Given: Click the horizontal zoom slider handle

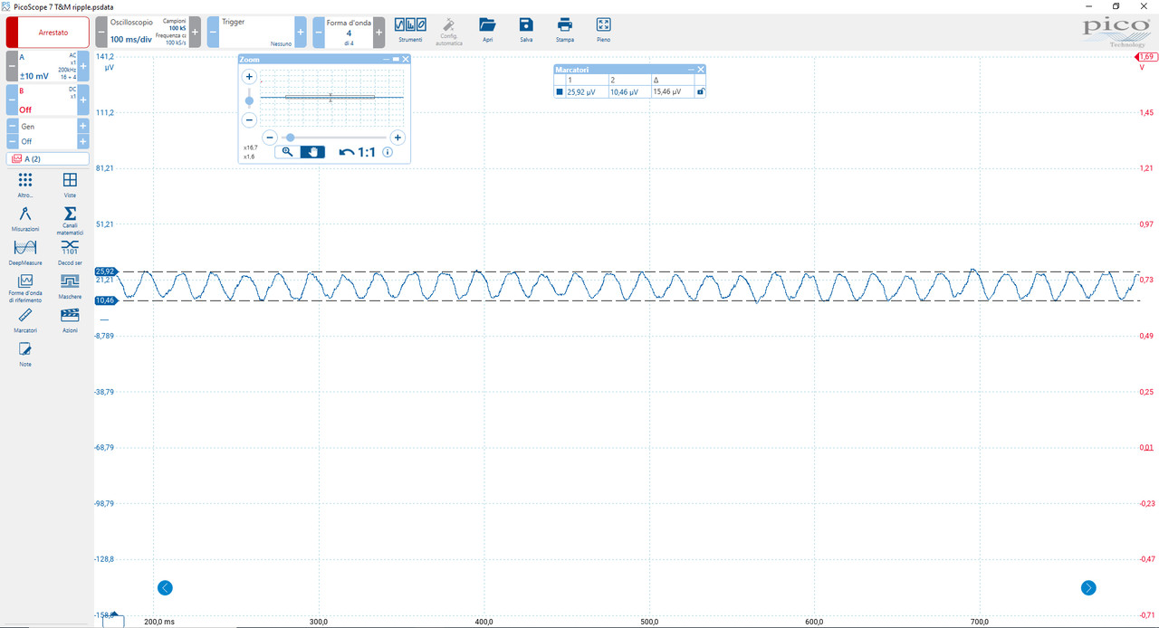Looking at the screenshot, I should tap(290, 138).
